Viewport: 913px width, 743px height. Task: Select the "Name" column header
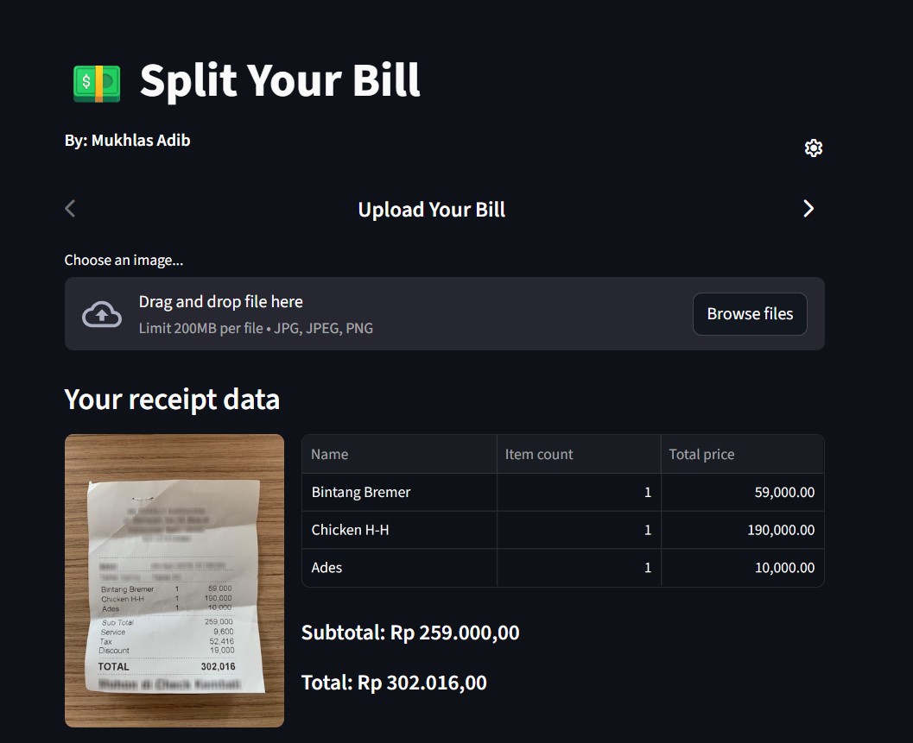(x=330, y=454)
